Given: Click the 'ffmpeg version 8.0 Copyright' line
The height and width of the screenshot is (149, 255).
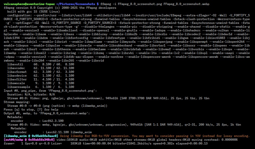Looking at the screenshot, I should (x=60, y=8).
